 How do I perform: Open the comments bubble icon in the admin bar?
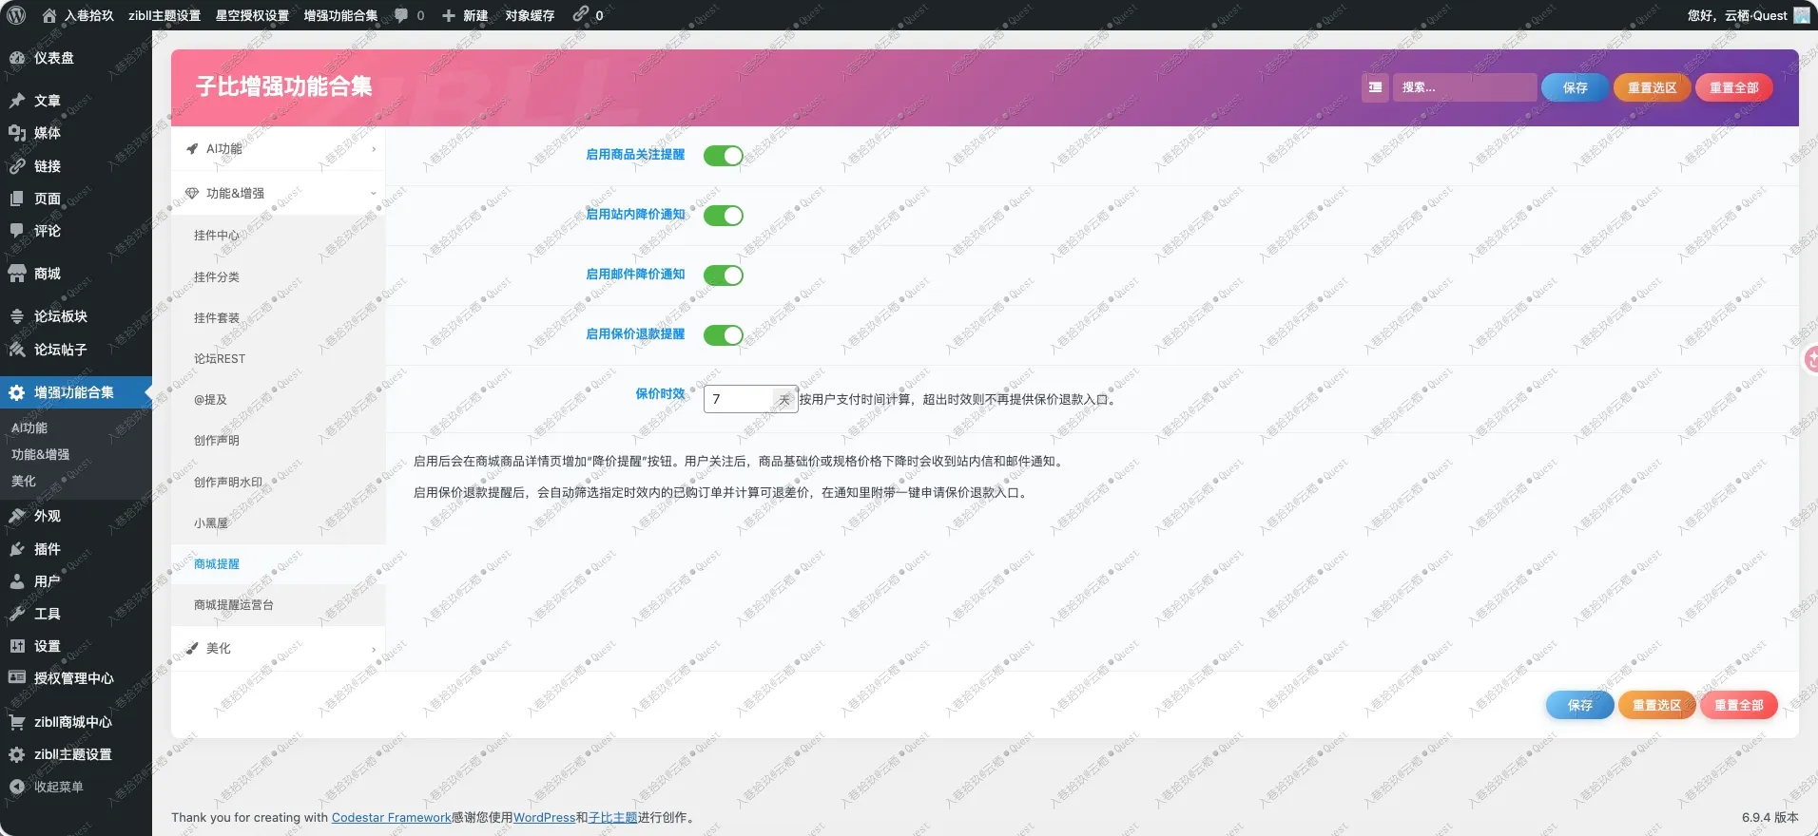click(401, 15)
